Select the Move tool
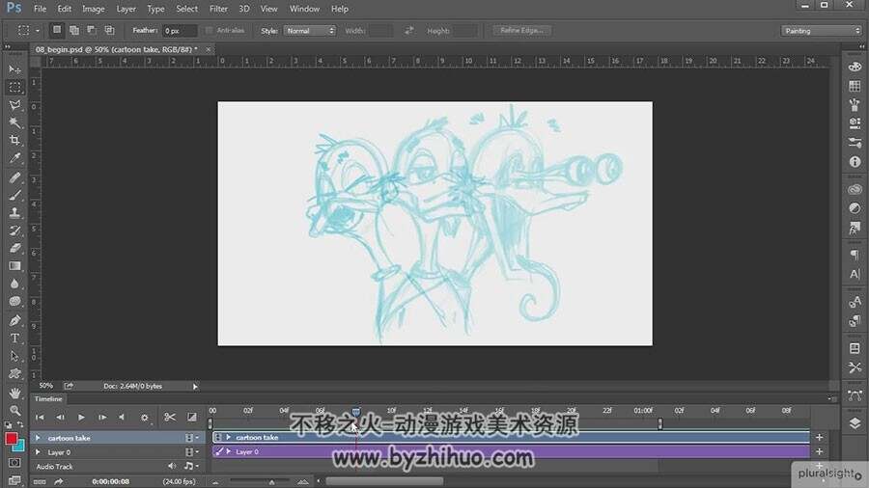869x488 pixels. point(14,69)
